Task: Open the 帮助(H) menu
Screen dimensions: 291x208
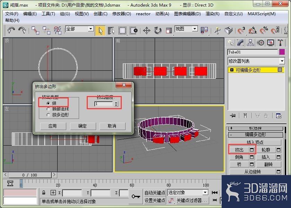Action: [12, 20]
